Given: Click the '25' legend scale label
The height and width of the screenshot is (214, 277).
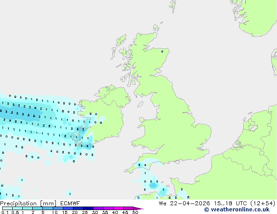Looking at the screenshot, I should pos(85,212).
